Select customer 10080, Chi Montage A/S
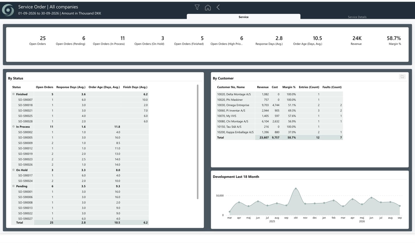Screen dimensions: 415x243 [233, 121]
